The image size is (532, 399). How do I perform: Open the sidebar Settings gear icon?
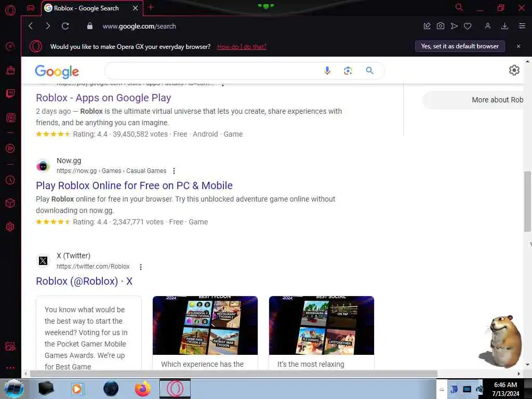10,227
